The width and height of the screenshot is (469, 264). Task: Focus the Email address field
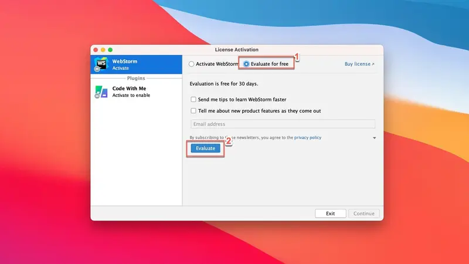pyautogui.click(x=283, y=124)
